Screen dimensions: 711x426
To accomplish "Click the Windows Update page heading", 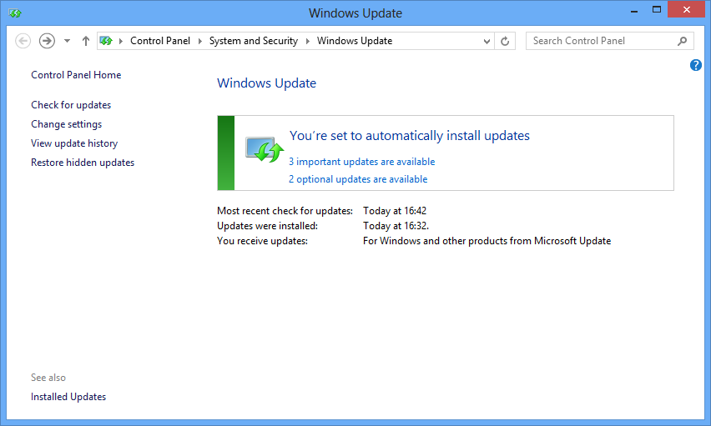I will click(x=267, y=83).
